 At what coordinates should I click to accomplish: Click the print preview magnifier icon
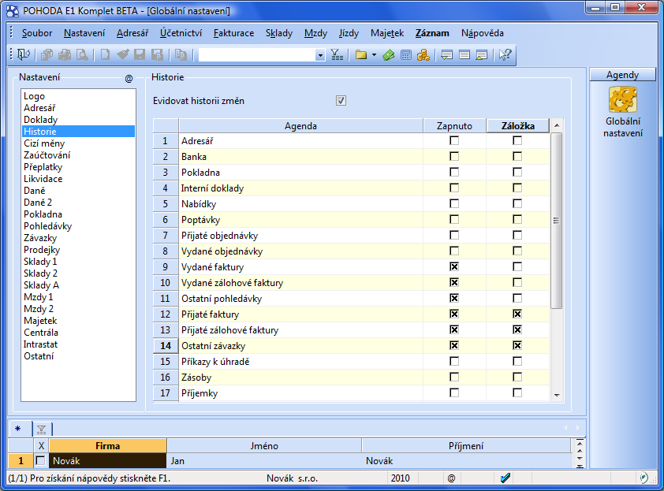tap(82, 54)
